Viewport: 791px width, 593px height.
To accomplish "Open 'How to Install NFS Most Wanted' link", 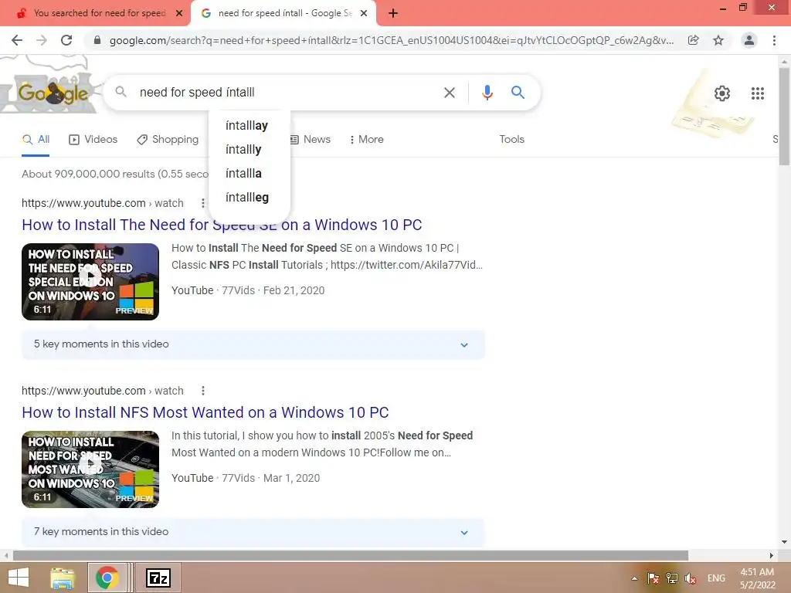I will 205,412.
